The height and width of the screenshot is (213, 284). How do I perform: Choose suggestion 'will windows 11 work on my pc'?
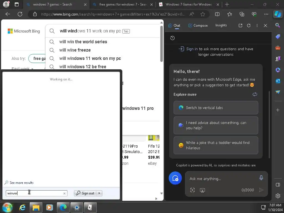click(x=90, y=58)
